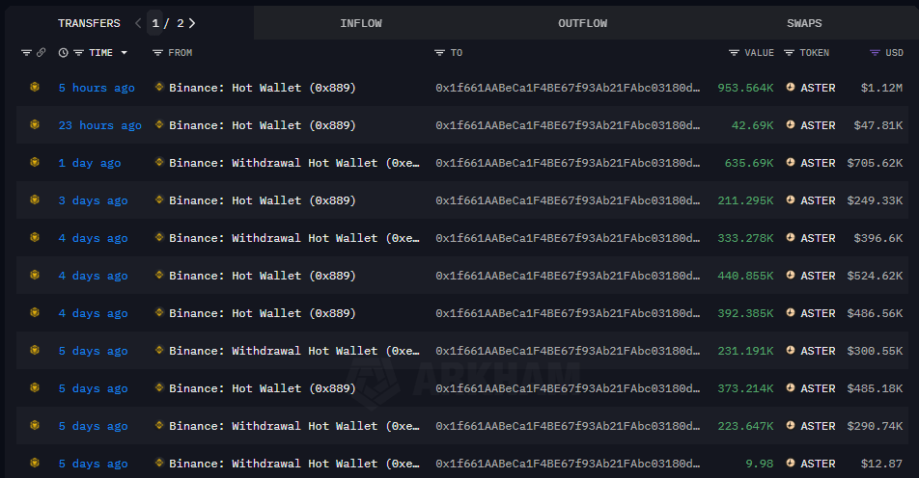
Task: Click the TOKEN column header label
Action: [814, 53]
